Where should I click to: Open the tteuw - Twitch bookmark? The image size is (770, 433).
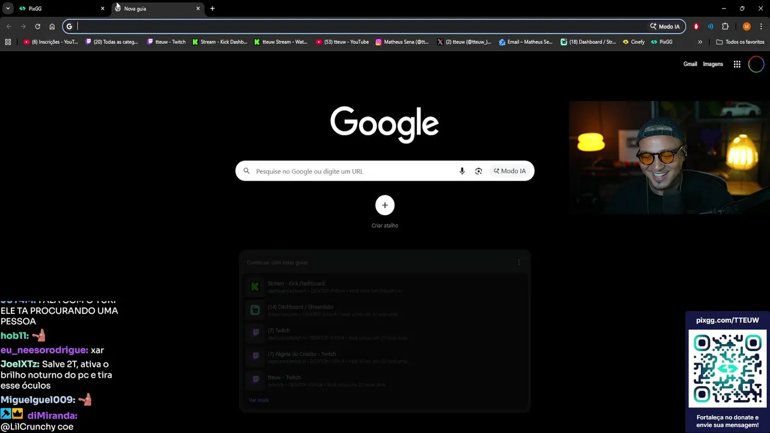tap(167, 42)
